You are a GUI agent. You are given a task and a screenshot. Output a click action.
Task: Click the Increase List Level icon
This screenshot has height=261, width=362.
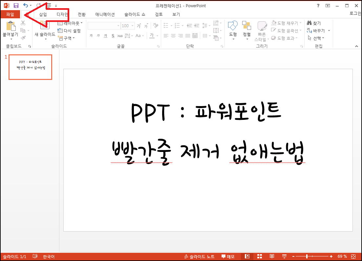[197, 25]
